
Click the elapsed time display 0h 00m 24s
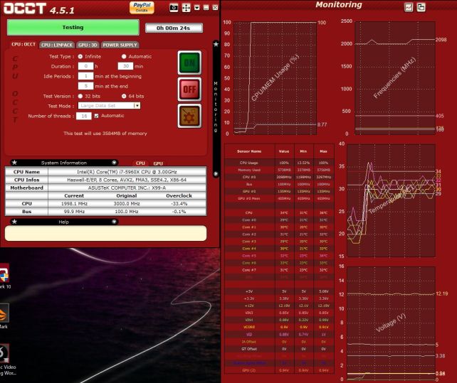(x=174, y=28)
